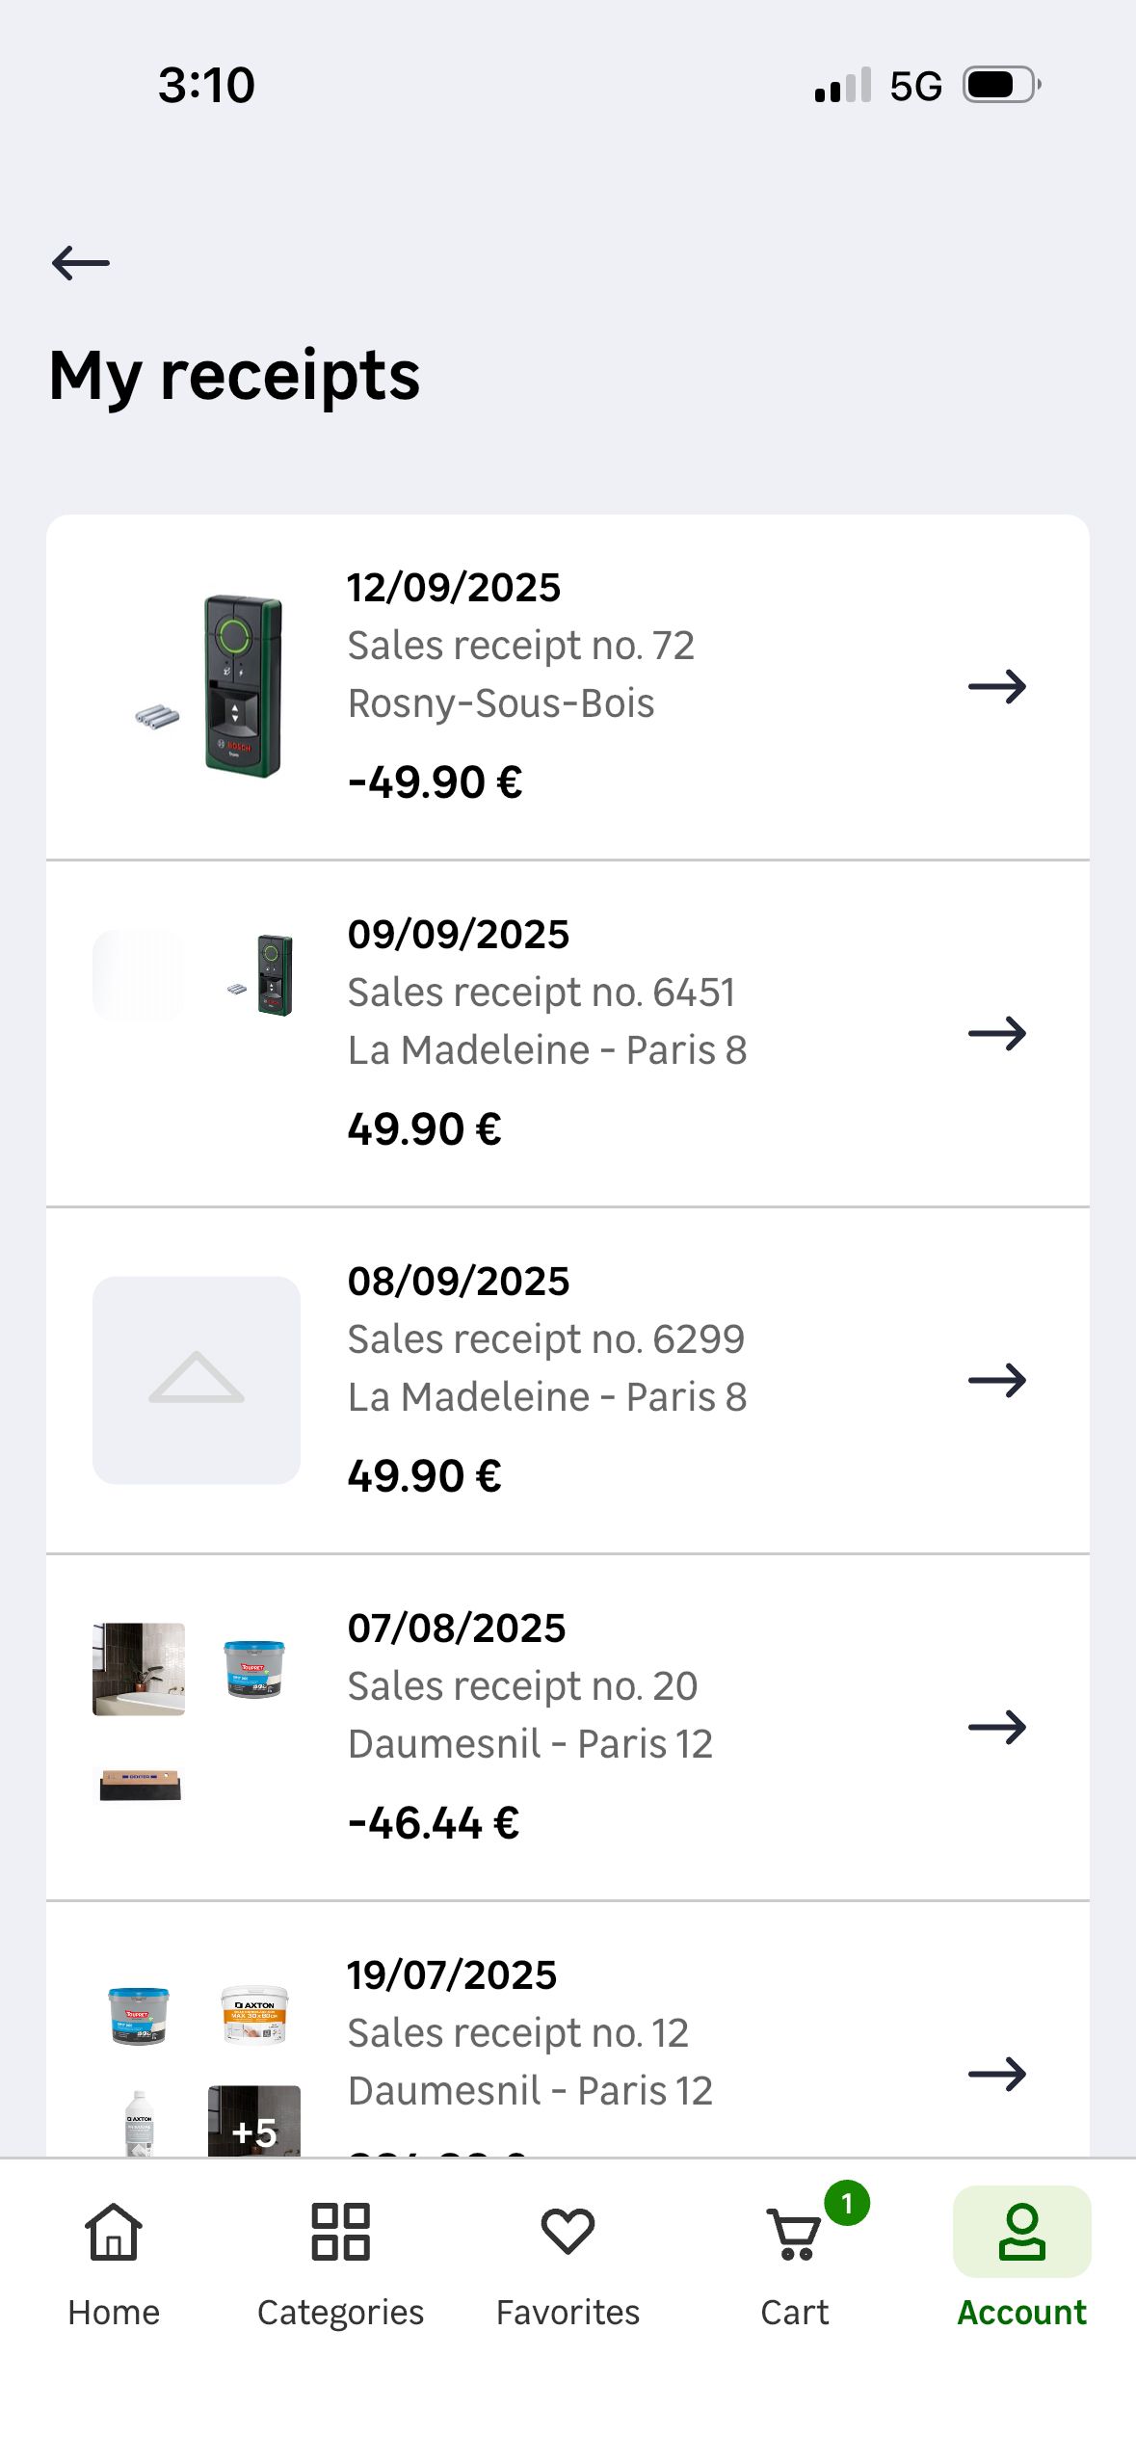Open receipt no. 12 arrow
This screenshot has height=2463, width=1136.
coord(997,2075)
